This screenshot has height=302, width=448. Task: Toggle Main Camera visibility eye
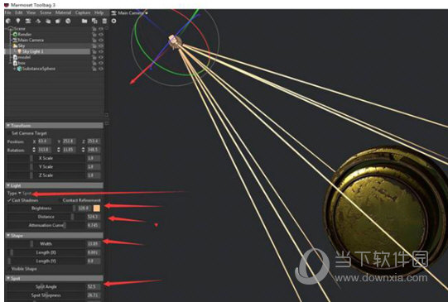coord(101,40)
